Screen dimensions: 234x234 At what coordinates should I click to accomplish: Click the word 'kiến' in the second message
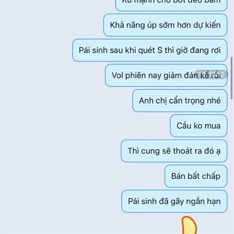(213, 25)
